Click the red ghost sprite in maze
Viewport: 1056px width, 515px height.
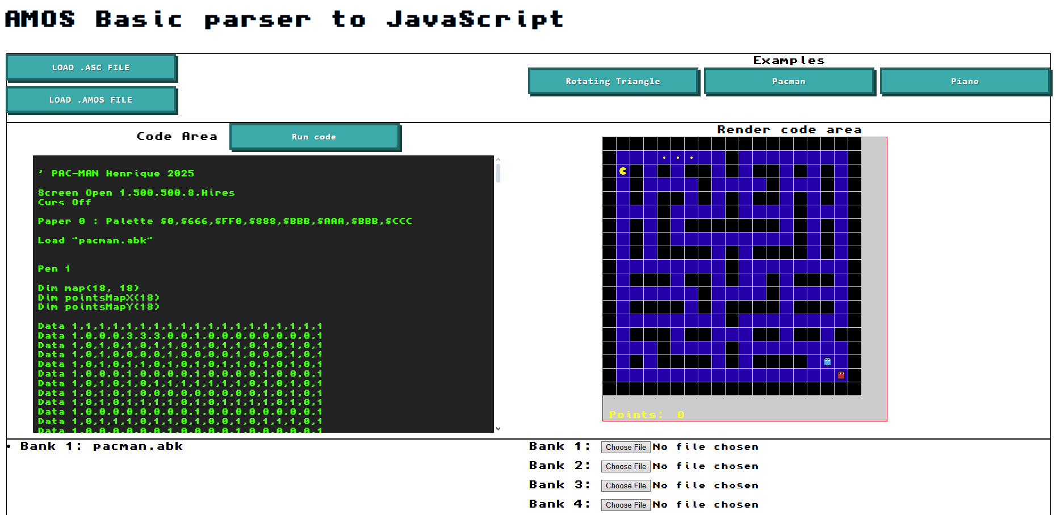point(841,375)
